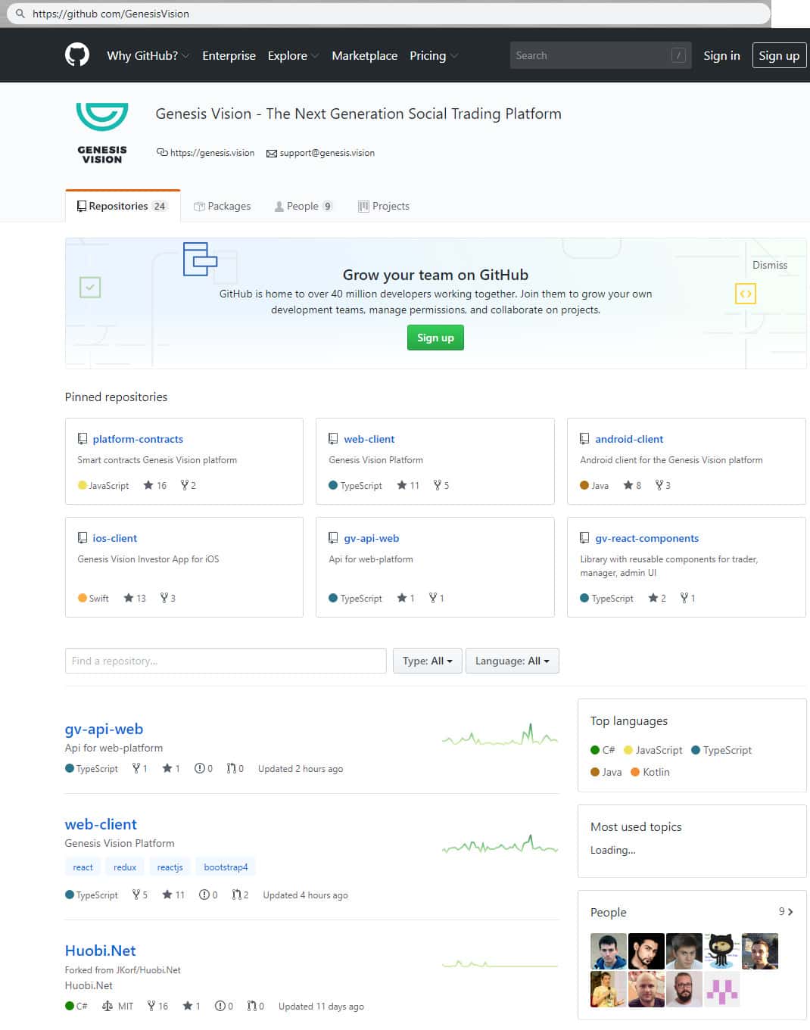This screenshot has width=810, height=1030.
Task: Click MIT license icon on Huobi.Net row
Action: tap(107, 1006)
